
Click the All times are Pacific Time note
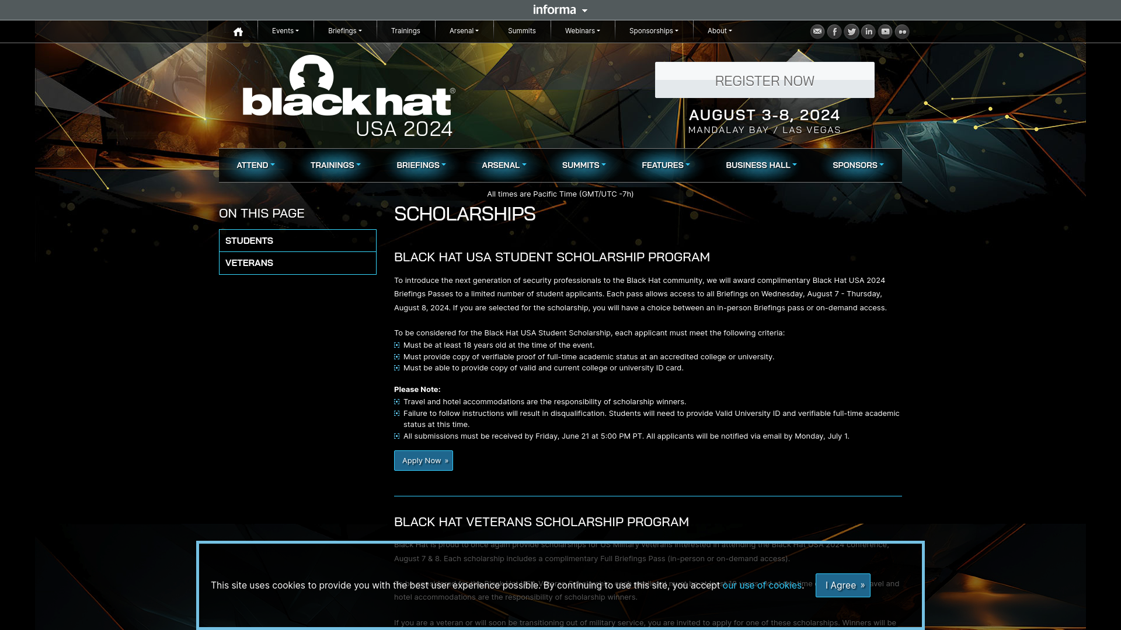560,194
